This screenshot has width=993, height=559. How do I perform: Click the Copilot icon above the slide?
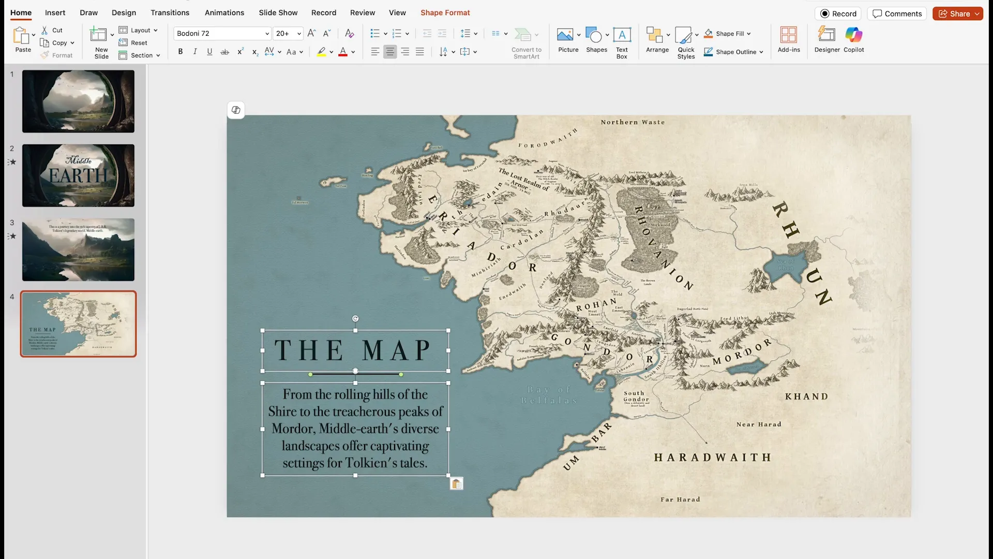(x=236, y=110)
